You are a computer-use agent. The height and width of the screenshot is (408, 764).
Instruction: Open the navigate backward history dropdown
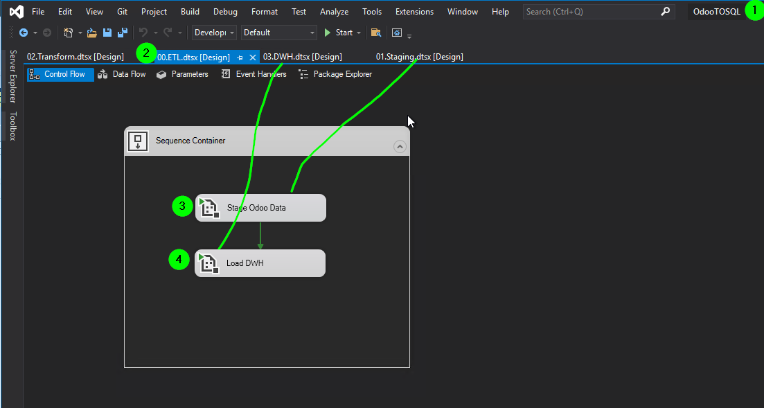click(35, 33)
